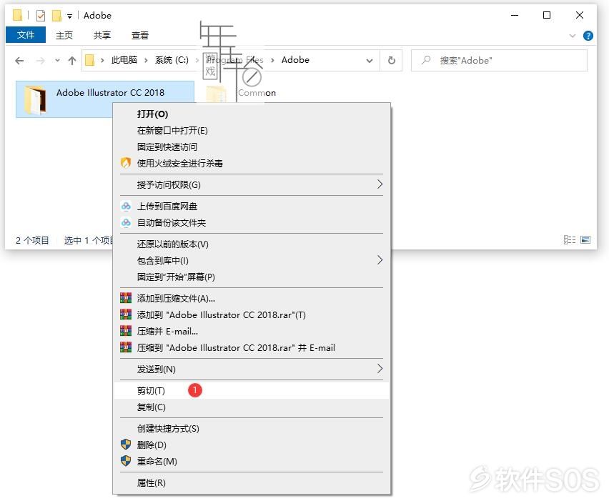
Task: Click the Baidu cloud icon beside 自动备份该文件夹
Action: 126,222
